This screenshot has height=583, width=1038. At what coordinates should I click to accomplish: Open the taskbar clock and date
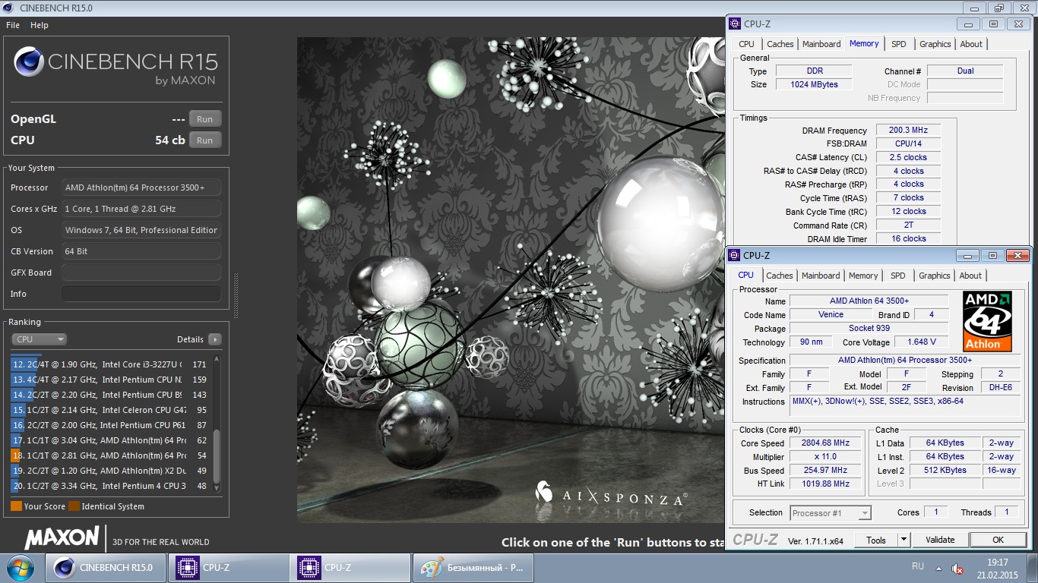(997, 569)
